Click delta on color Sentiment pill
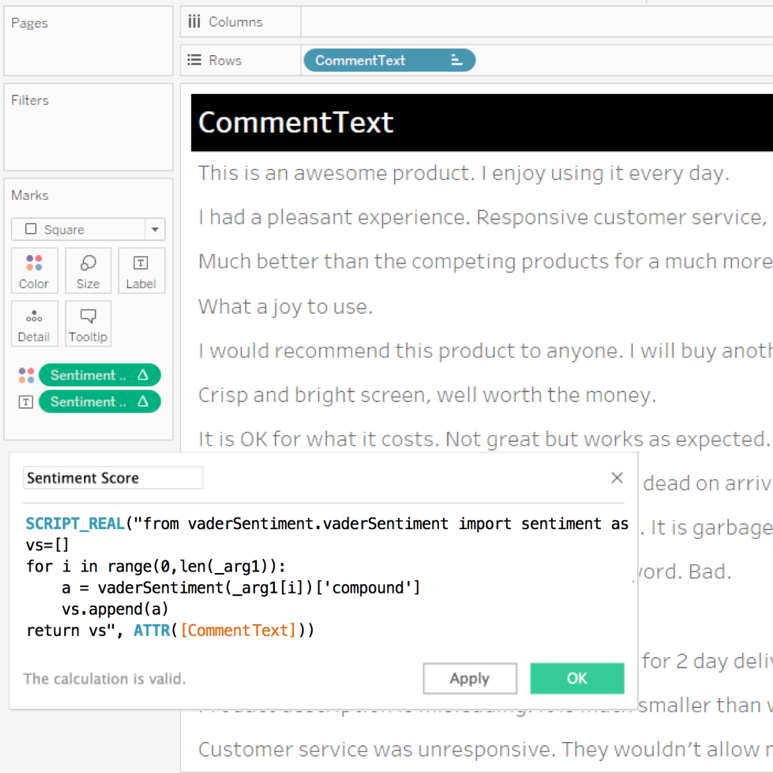Image resolution: width=773 pixels, height=773 pixels. tap(143, 376)
